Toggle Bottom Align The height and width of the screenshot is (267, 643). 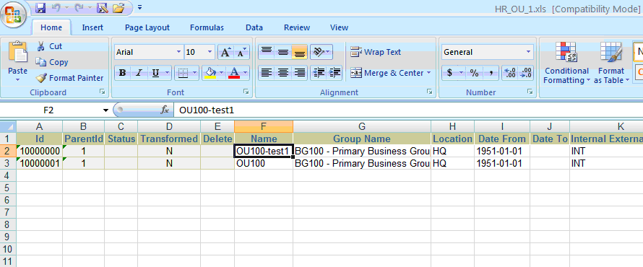(299, 52)
